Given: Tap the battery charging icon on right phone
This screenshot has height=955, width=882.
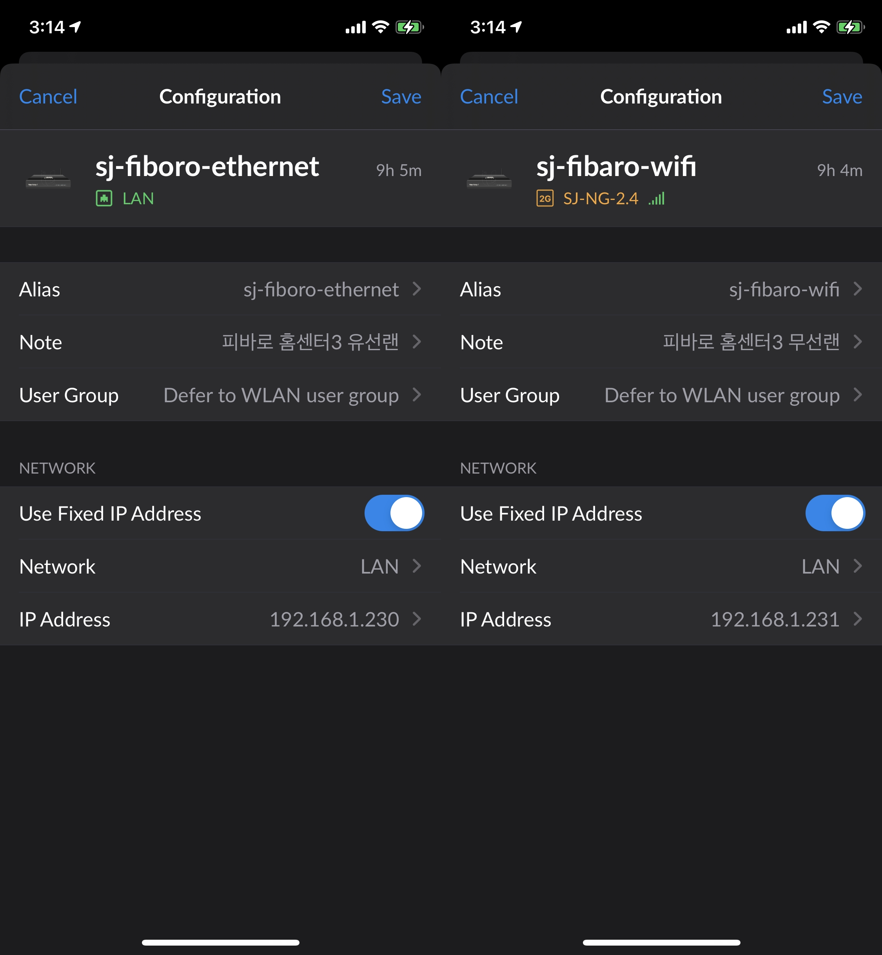Looking at the screenshot, I should click(850, 27).
